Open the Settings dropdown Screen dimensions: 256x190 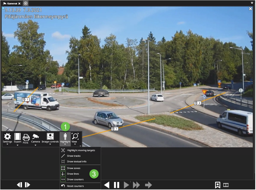click(x=7, y=138)
